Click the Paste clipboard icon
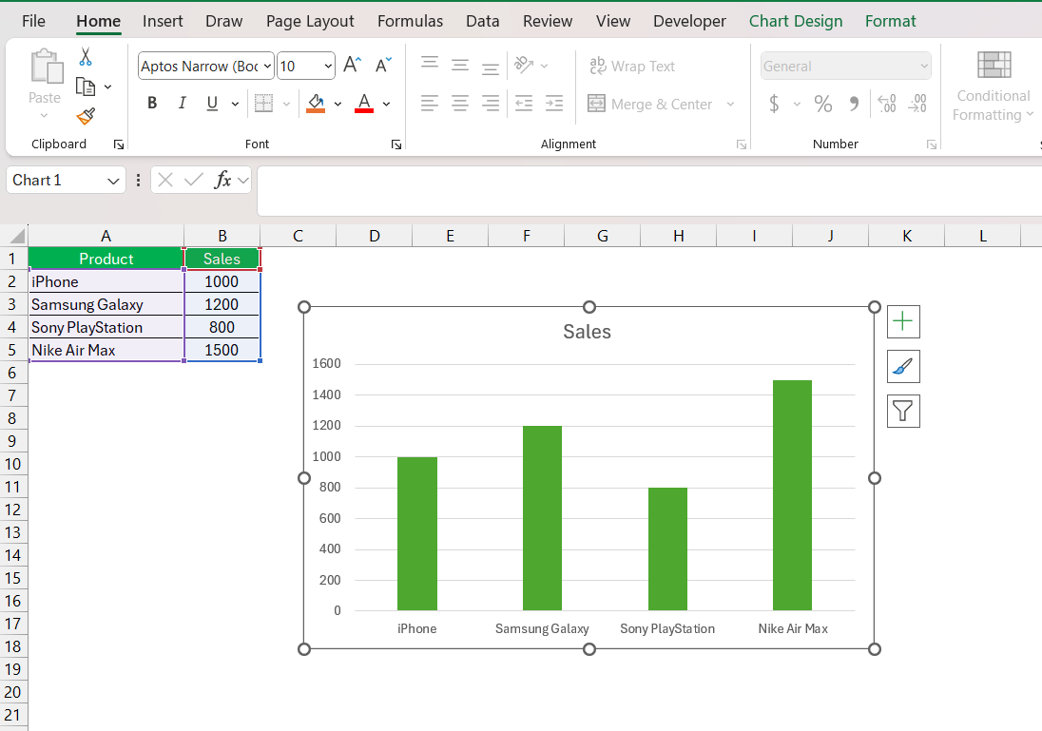Image resolution: width=1042 pixels, height=731 pixels. pyautogui.click(x=46, y=67)
